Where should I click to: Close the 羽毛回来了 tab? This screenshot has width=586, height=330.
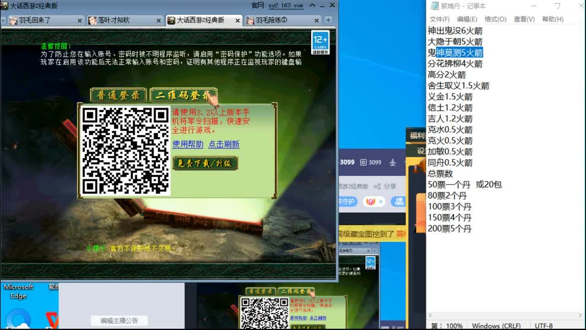(80, 21)
